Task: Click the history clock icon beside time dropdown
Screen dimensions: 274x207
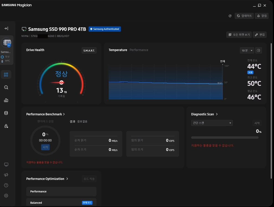Action: 258,51
